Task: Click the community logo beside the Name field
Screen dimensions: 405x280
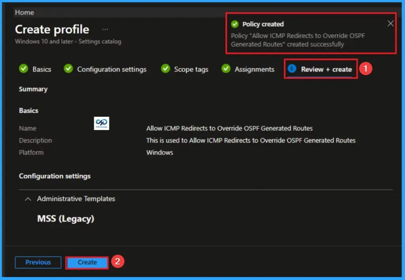Action: 102,124
